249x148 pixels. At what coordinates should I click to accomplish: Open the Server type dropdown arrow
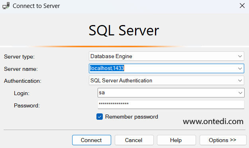click(x=240, y=56)
